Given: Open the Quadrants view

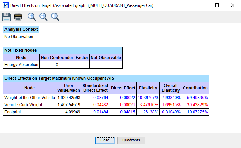Looking at the screenshot, I should [x=131, y=140].
